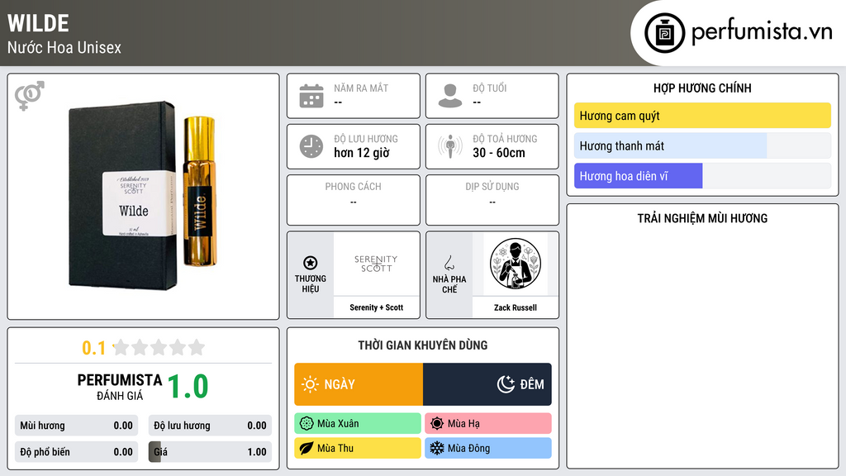The image size is (846, 476).
Task: Click the Năm ra mắt label
Action: [361, 88]
